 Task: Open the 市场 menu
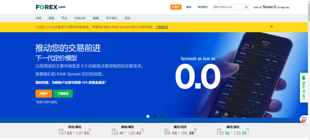pyautogui.click(x=38, y=18)
